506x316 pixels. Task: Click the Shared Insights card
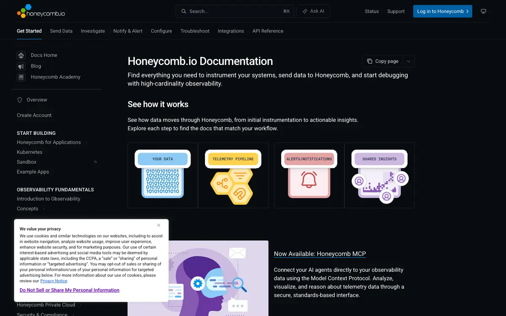tap(379, 175)
